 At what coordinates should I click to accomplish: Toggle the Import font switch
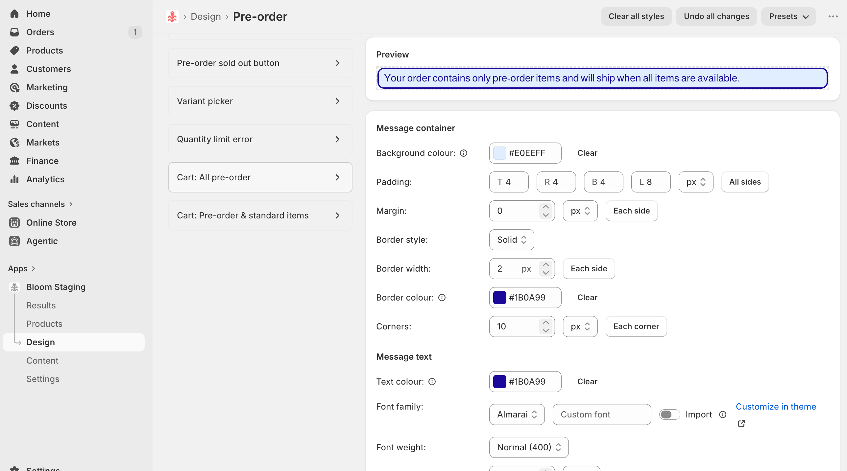click(x=669, y=415)
